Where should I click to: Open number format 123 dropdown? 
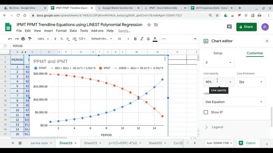click(x=82, y=39)
